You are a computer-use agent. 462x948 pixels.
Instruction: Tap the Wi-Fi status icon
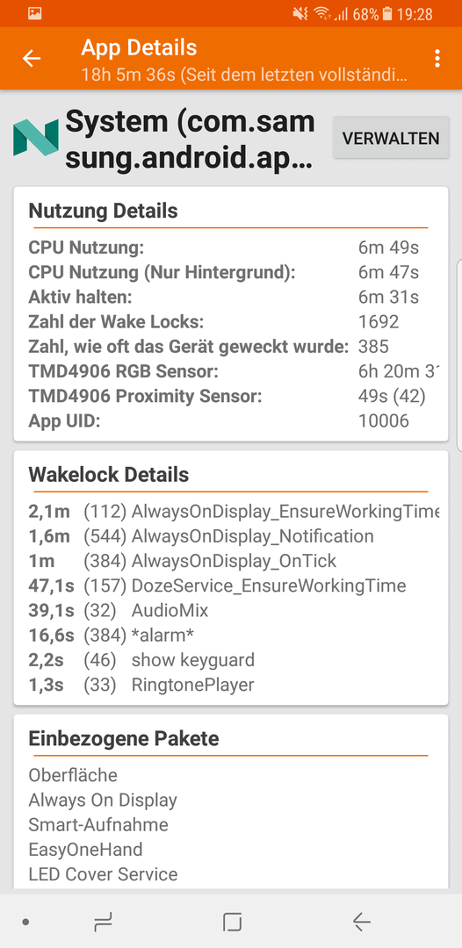tap(321, 13)
